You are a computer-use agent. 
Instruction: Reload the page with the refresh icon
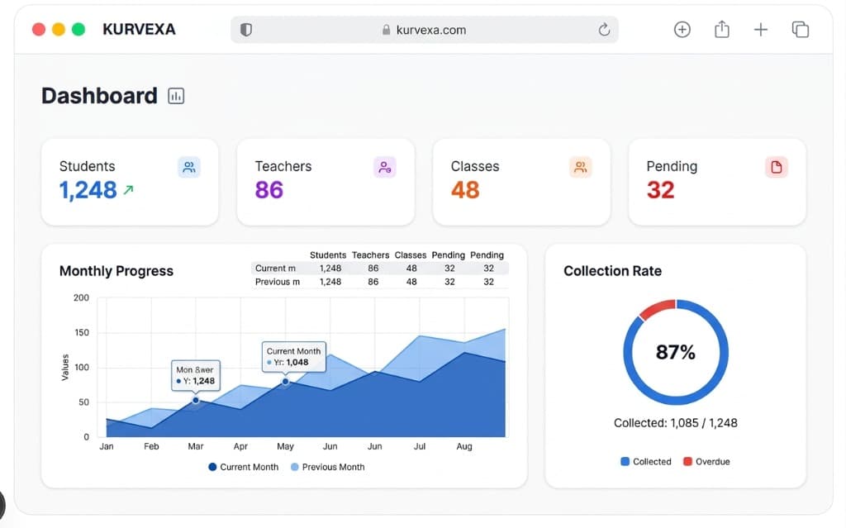pos(604,29)
